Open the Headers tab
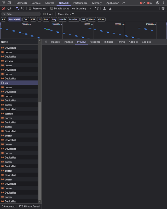 tap(56, 42)
